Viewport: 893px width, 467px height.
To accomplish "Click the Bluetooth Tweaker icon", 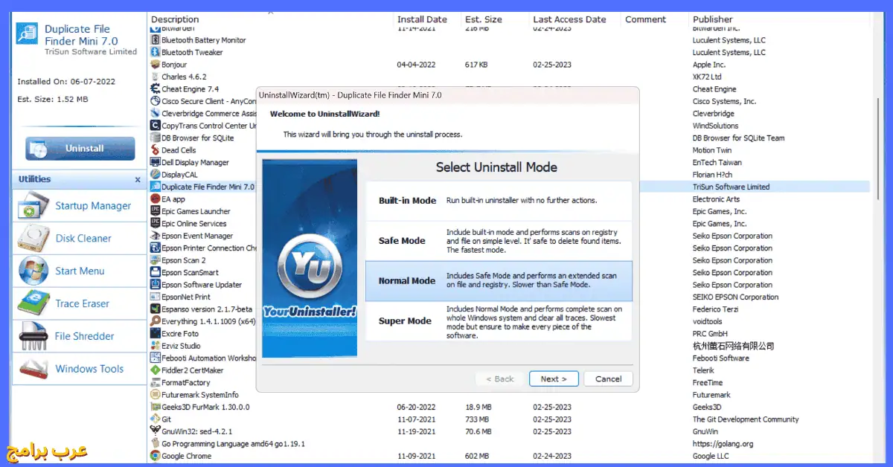I will click(156, 53).
